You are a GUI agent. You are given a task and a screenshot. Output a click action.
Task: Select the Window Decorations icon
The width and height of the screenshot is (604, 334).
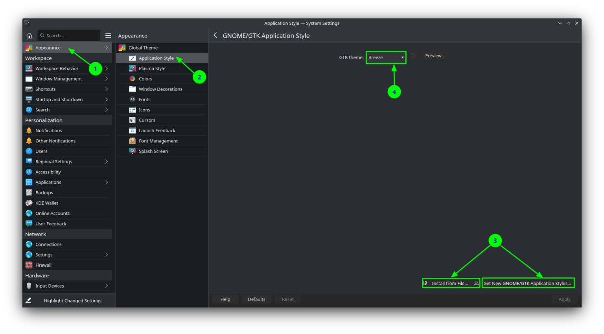pos(132,89)
